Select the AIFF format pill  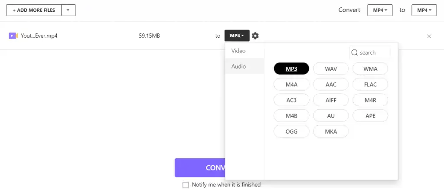click(331, 100)
